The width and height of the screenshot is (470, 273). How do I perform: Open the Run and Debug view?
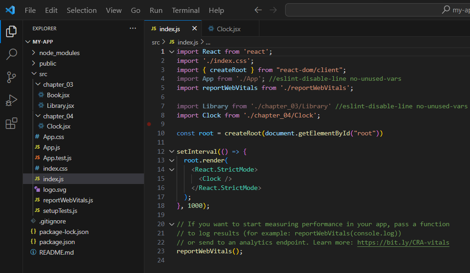tap(11, 100)
